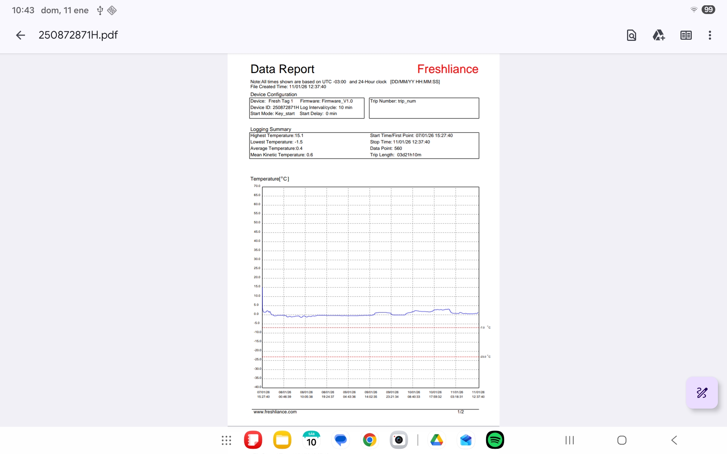Tap the floating annotate pen button
Screen dimensions: 727x454
pyautogui.click(x=702, y=393)
